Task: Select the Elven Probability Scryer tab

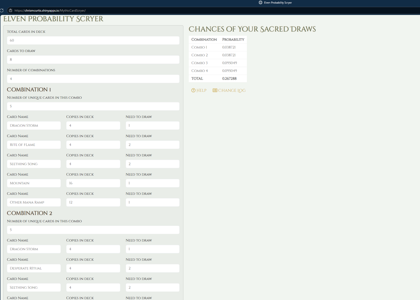Action: point(277,3)
